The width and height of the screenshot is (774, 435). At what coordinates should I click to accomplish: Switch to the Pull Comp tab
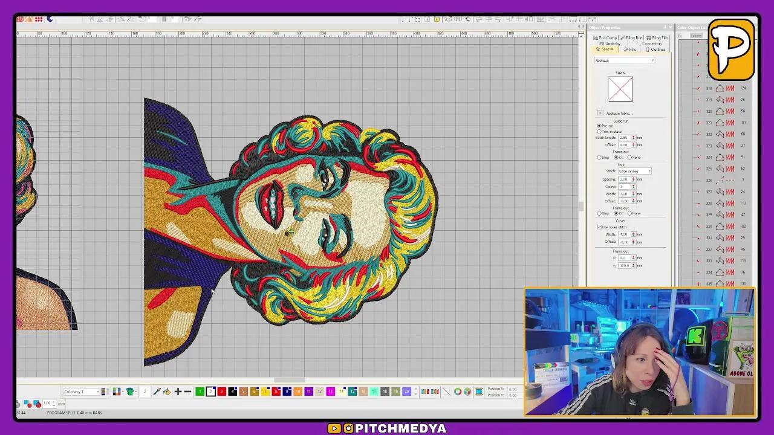[605, 37]
